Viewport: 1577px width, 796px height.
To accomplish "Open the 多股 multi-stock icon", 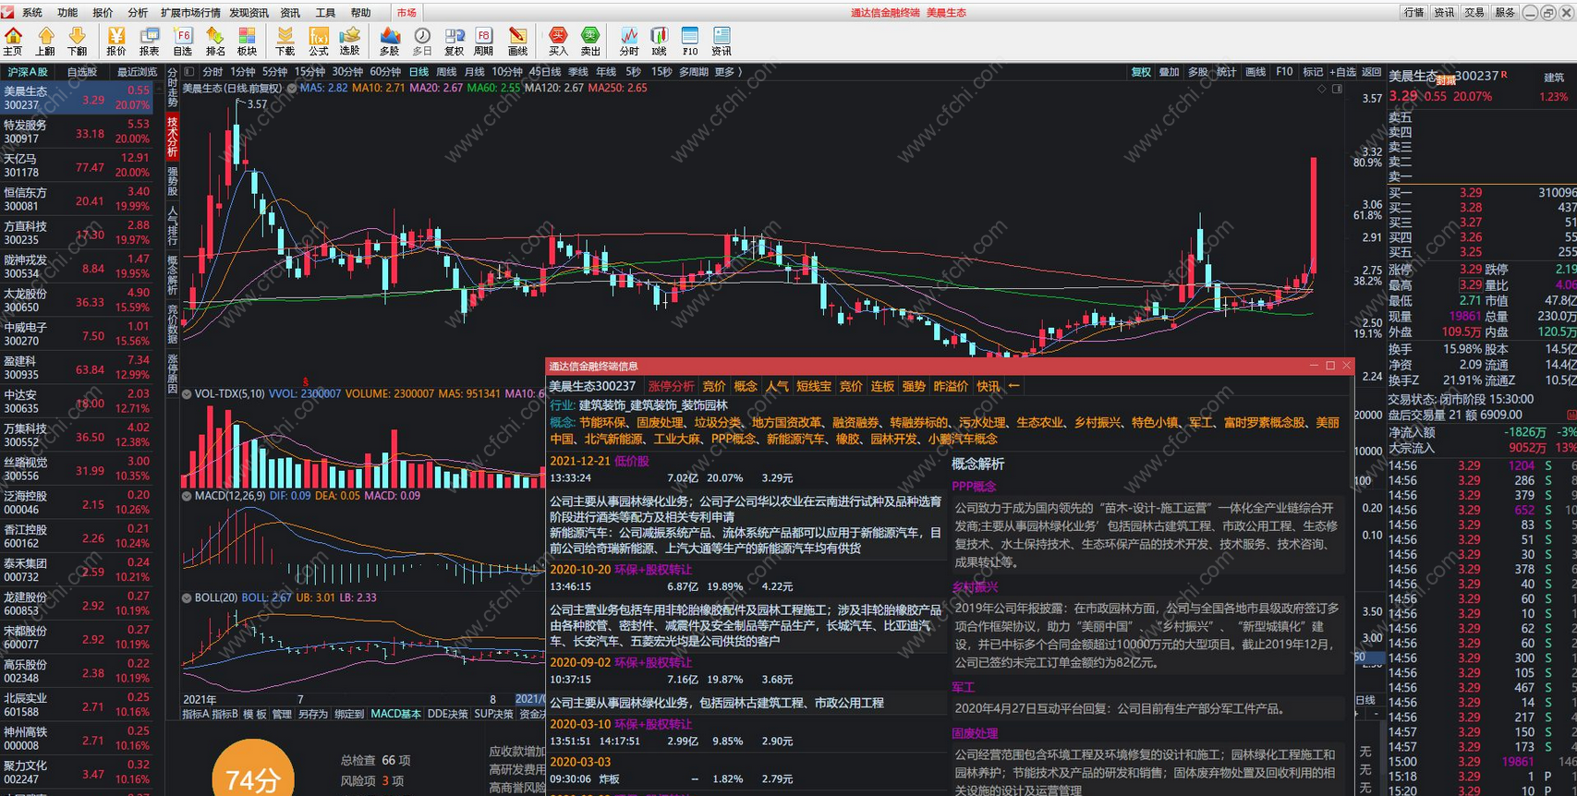I will tap(390, 41).
